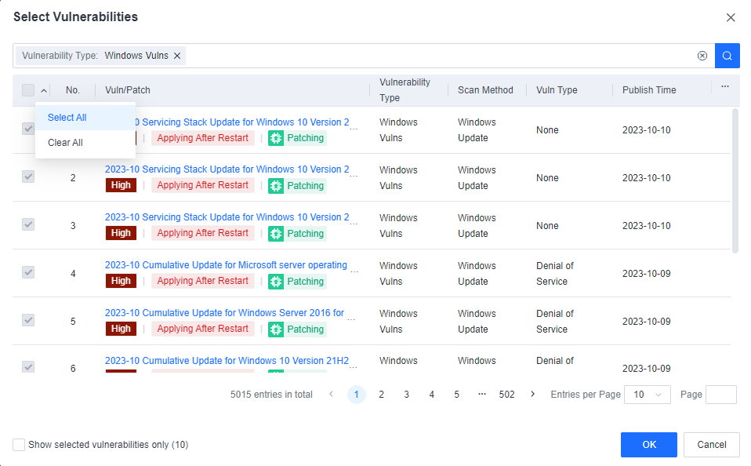Viewport: 751px width, 466px height.
Task: Enable Show selected vulnerabilities only
Action: [19, 445]
